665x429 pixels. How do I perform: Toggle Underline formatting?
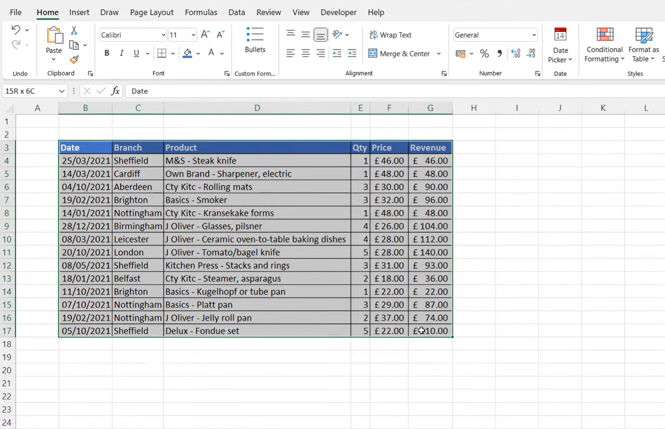tap(136, 53)
